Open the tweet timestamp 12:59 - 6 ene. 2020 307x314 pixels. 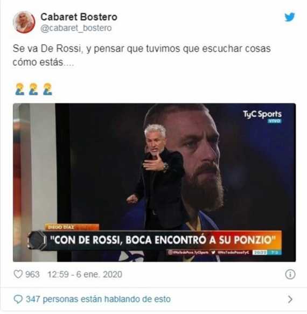[x=85, y=274]
